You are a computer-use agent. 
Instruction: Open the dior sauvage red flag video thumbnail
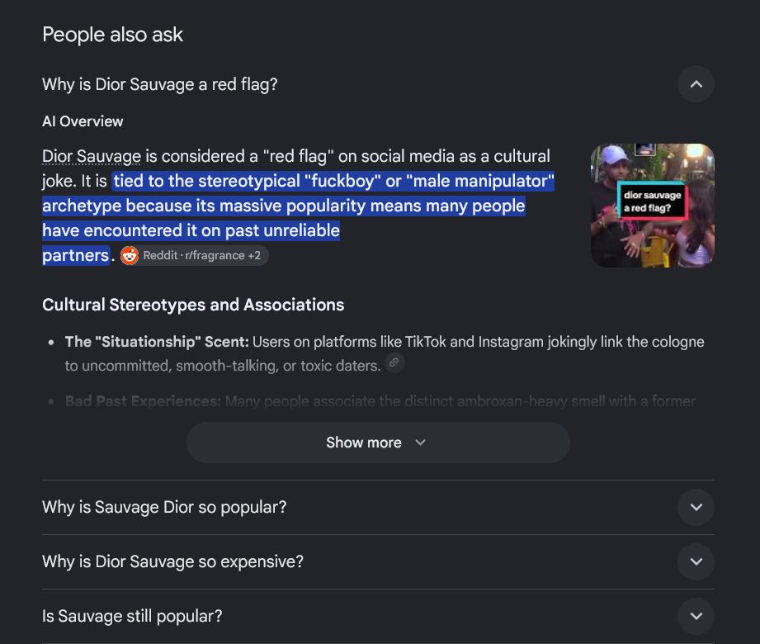(653, 205)
